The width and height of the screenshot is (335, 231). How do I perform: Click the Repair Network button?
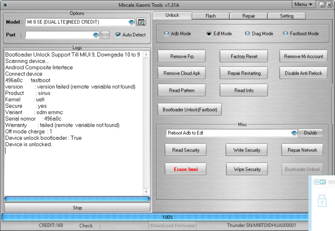coord(302,150)
